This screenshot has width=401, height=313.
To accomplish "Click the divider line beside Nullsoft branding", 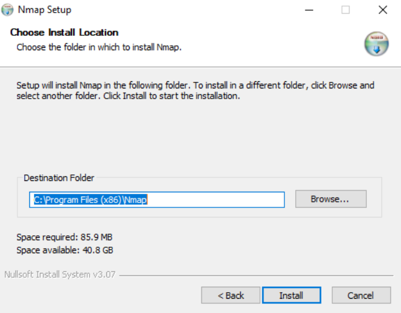I will tap(256, 275).
